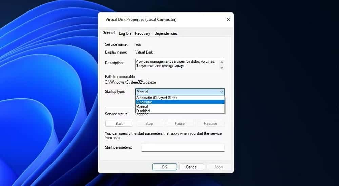Switch to the Recovery tab
The height and width of the screenshot is (186, 339).
tap(142, 33)
